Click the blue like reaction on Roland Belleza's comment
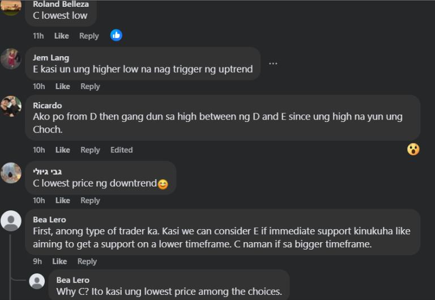The height and width of the screenshot is (300, 435). coord(116,35)
